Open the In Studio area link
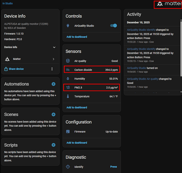The width and height of the screenshot is (182, 173). tap(8, 3)
